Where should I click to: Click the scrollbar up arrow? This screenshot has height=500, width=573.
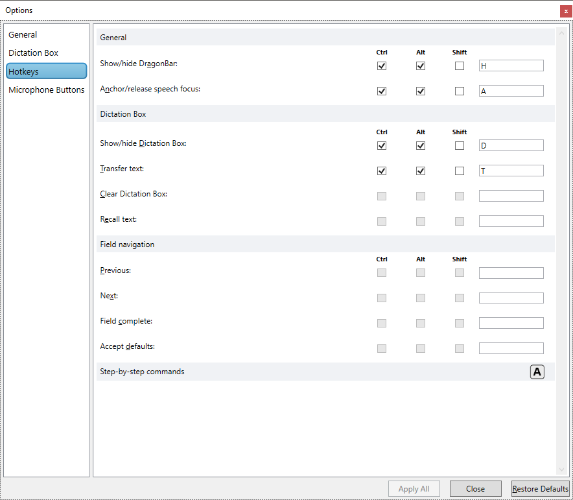pyautogui.click(x=561, y=33)
